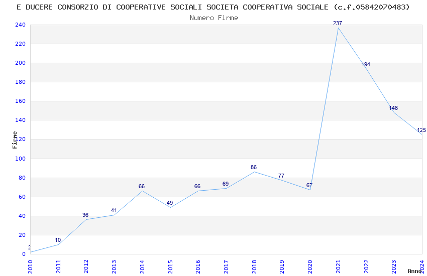Screen dimensions: 427x276
Task: Click the data label 86
Action: (254, 167)
